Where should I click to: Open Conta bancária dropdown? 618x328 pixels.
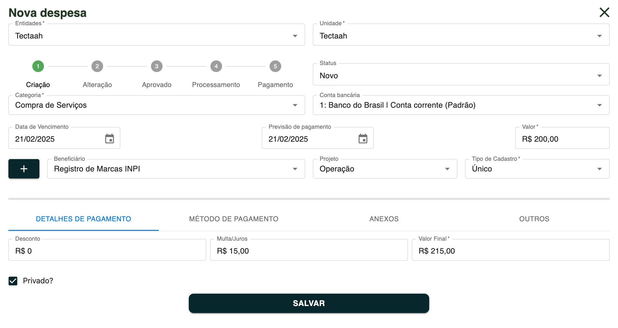click(x=599, y=105)
